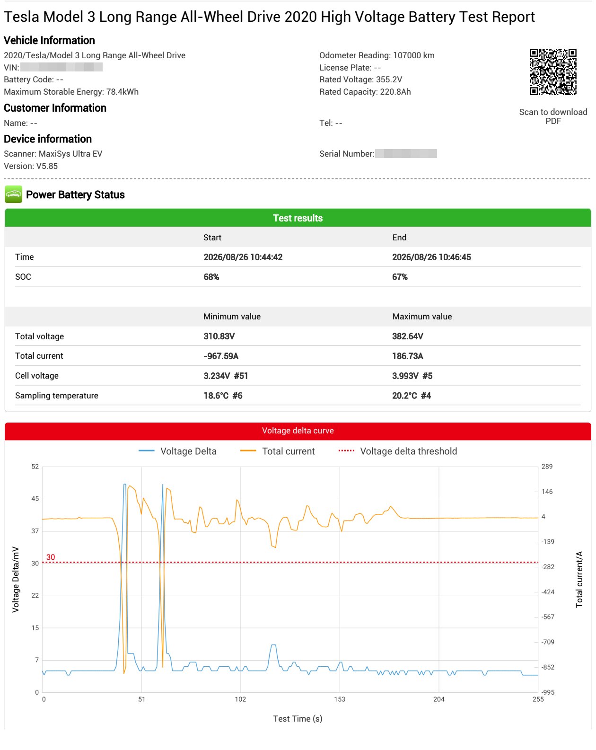This screenshot has height=750, width=596.
Task: Click the green Test results header
Action: [x=298, y=218]
